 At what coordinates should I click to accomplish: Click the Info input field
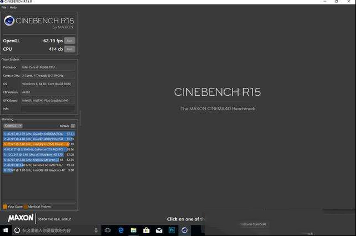click(48, 109)
